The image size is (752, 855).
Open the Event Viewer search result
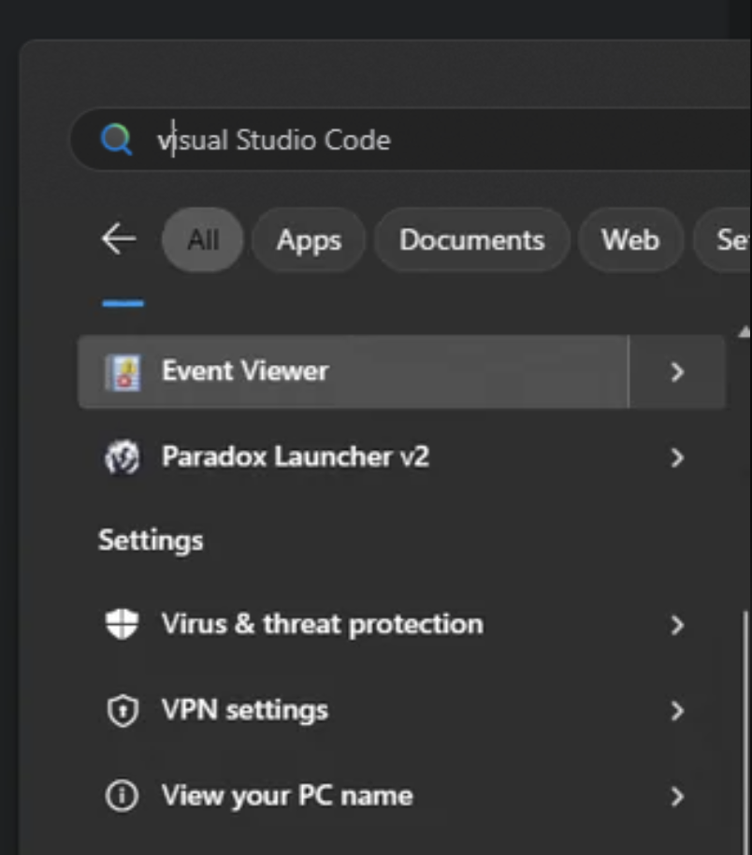[x=245, y=371]
